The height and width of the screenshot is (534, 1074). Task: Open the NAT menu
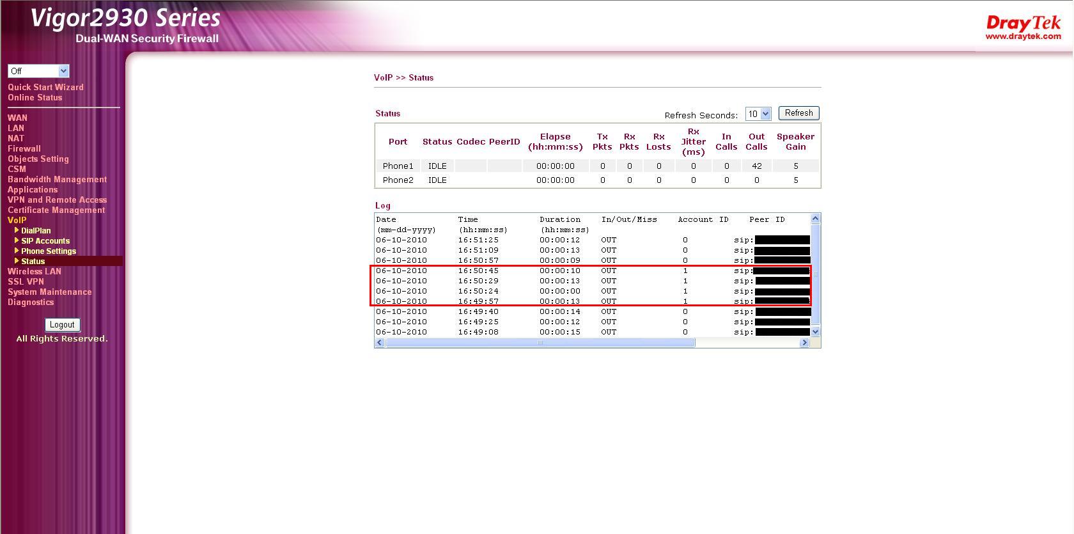(16, 138)
